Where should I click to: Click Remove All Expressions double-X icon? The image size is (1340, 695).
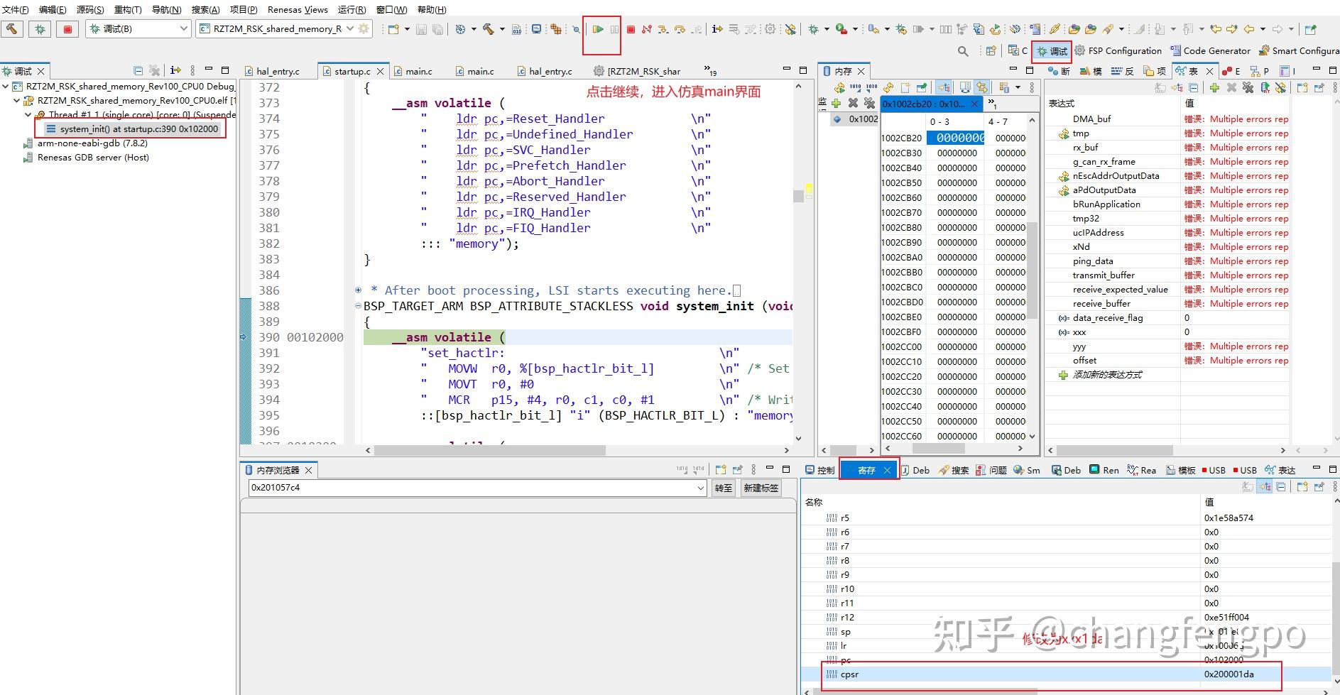[x=1248, y=88]
